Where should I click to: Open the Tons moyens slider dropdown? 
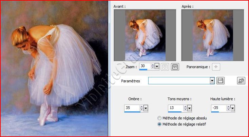[x=189, y=108]
